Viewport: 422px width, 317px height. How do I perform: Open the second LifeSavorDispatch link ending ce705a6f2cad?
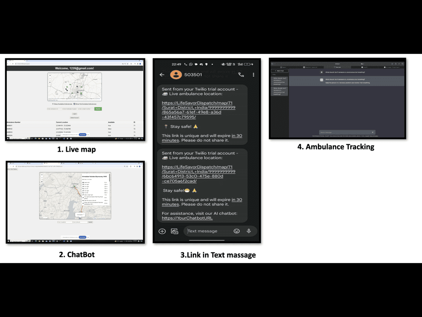[x=198, y=174]
